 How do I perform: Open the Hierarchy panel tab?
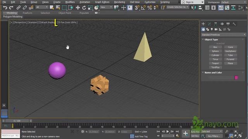(215, 24)
